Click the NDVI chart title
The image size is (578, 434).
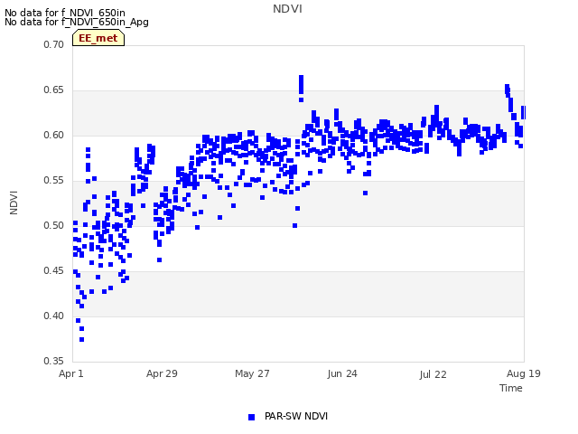point(287,9)
